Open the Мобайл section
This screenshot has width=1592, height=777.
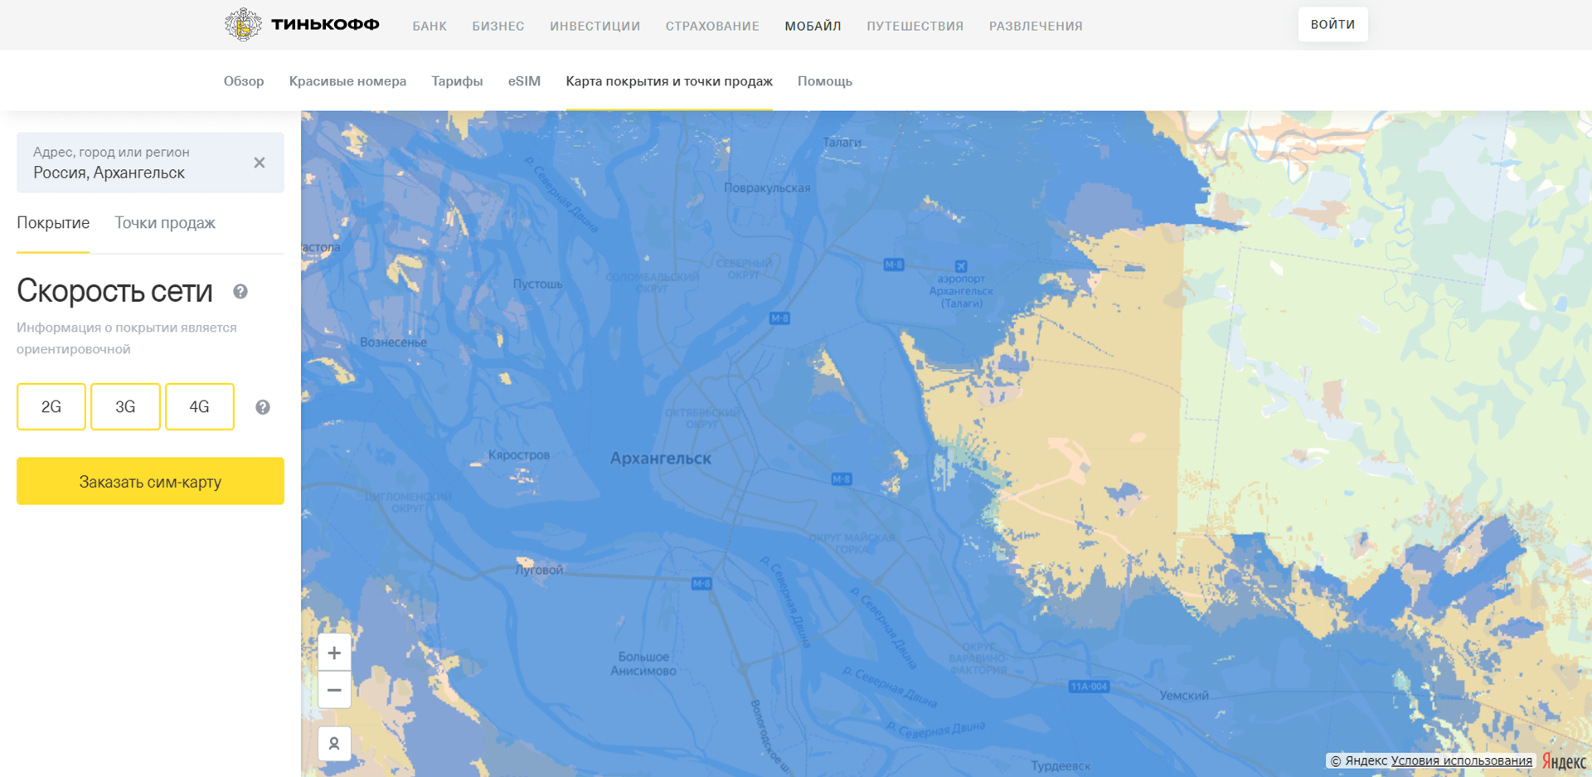[x=813, y=26]
